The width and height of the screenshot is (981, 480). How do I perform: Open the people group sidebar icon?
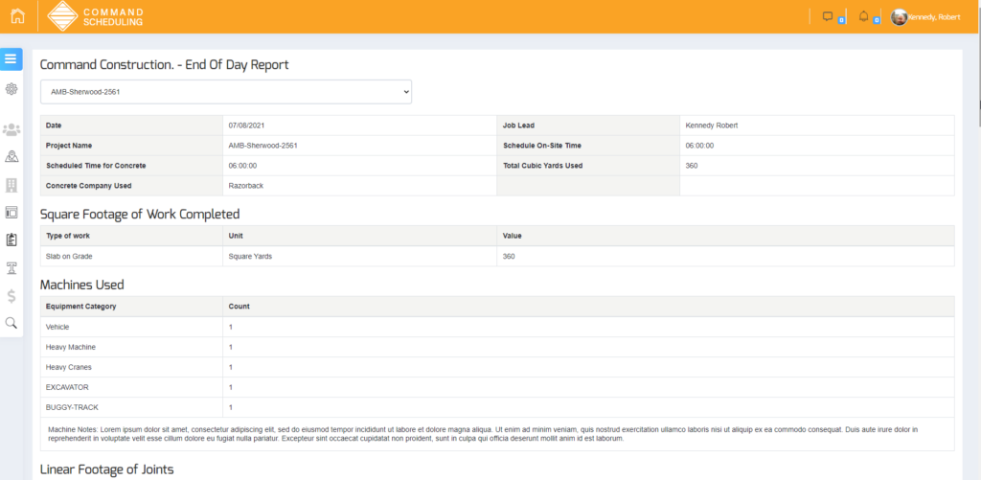tap(11, 129)
